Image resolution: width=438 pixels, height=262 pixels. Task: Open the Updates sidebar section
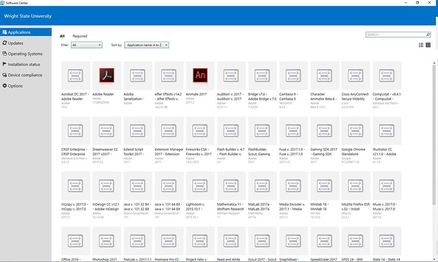coord(26,43)
